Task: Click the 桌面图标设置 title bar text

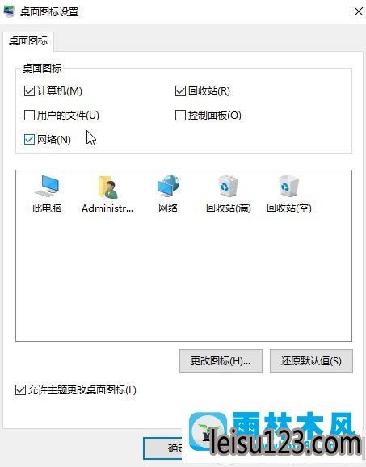Action: tap(49, 11)
